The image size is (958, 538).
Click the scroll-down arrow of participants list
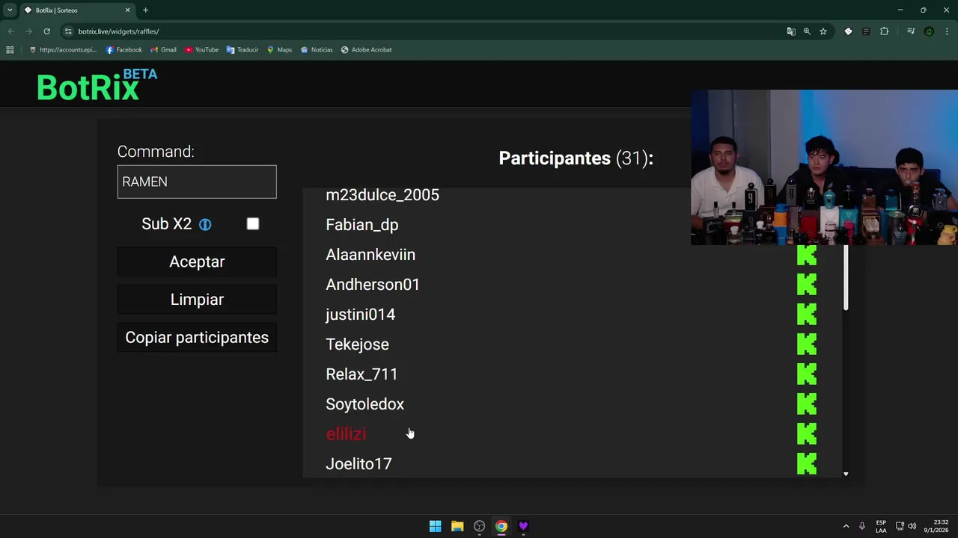click(846, 474)
